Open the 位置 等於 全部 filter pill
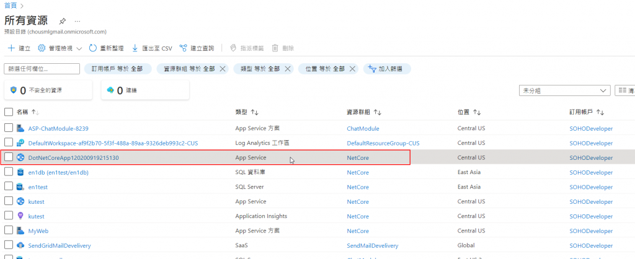635x259 pixels. [x=325, y=69]
